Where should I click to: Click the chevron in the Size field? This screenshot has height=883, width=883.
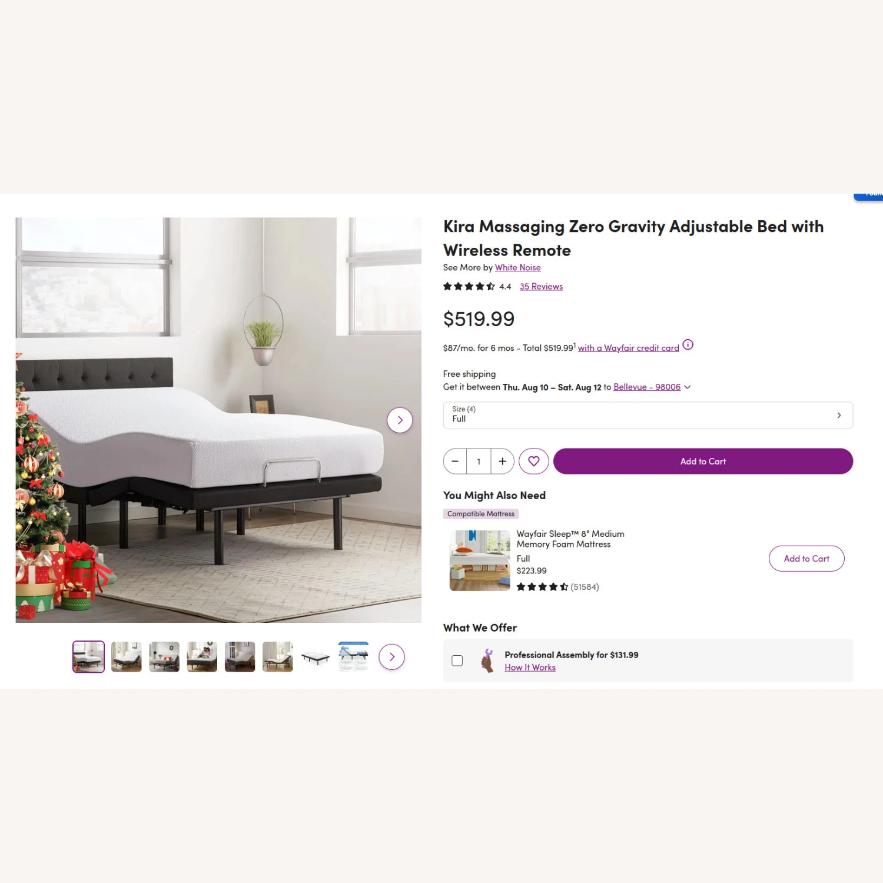click(x=839, y=416)
